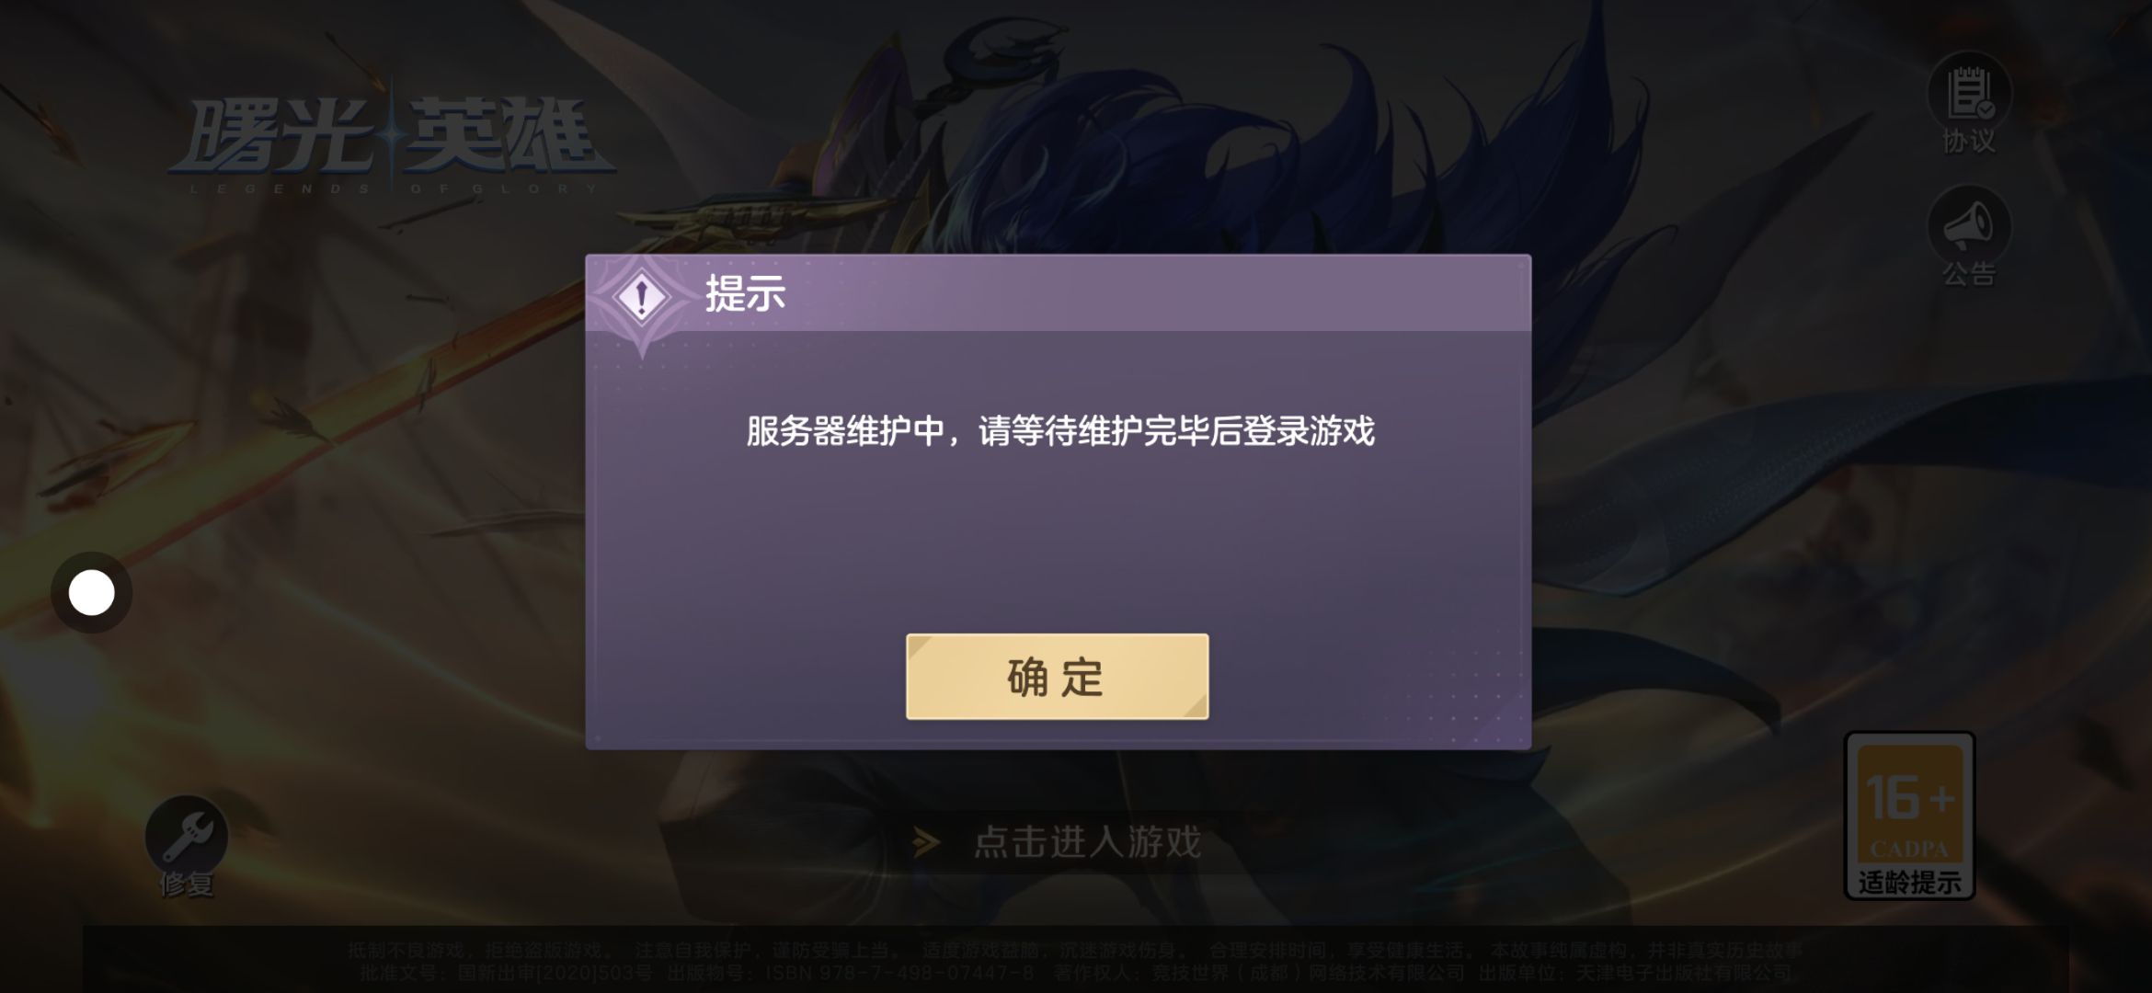Open the 公告 megaphone announcement icon
This screenshot has height=993, width=2152.
tap(1969, 226)
